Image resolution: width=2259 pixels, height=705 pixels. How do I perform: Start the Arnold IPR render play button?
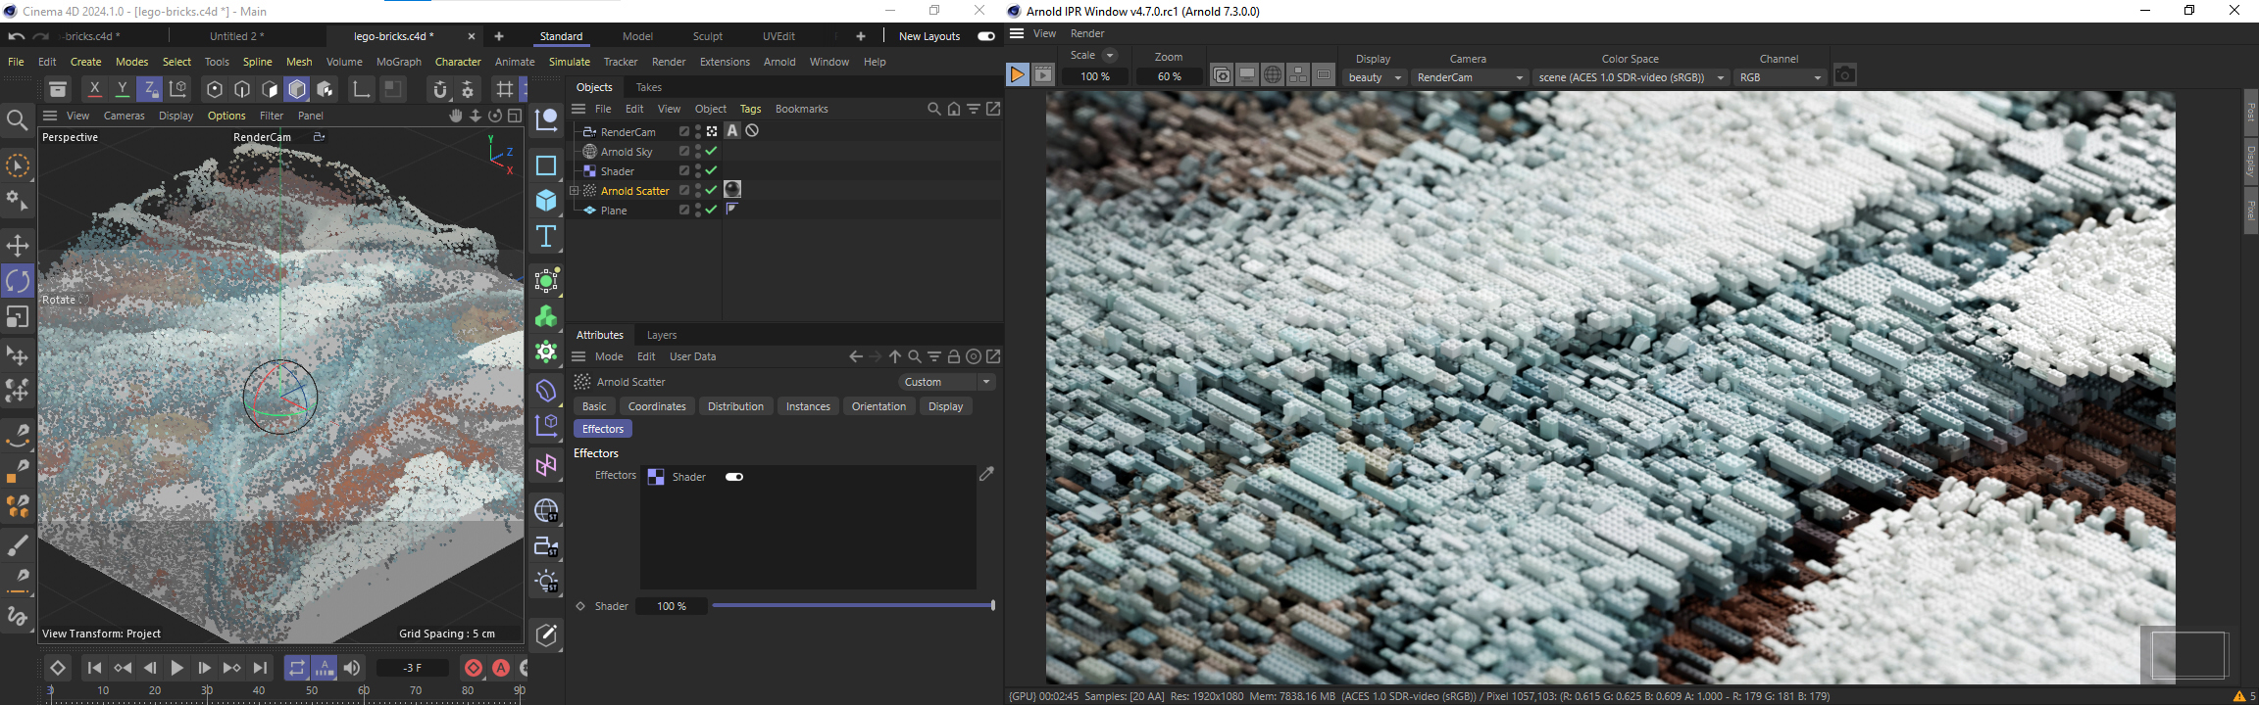(1017, 75)
